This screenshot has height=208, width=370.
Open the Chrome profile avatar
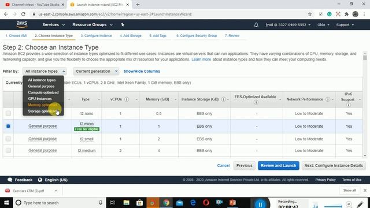pyautogui.click(x=355, y=14)
